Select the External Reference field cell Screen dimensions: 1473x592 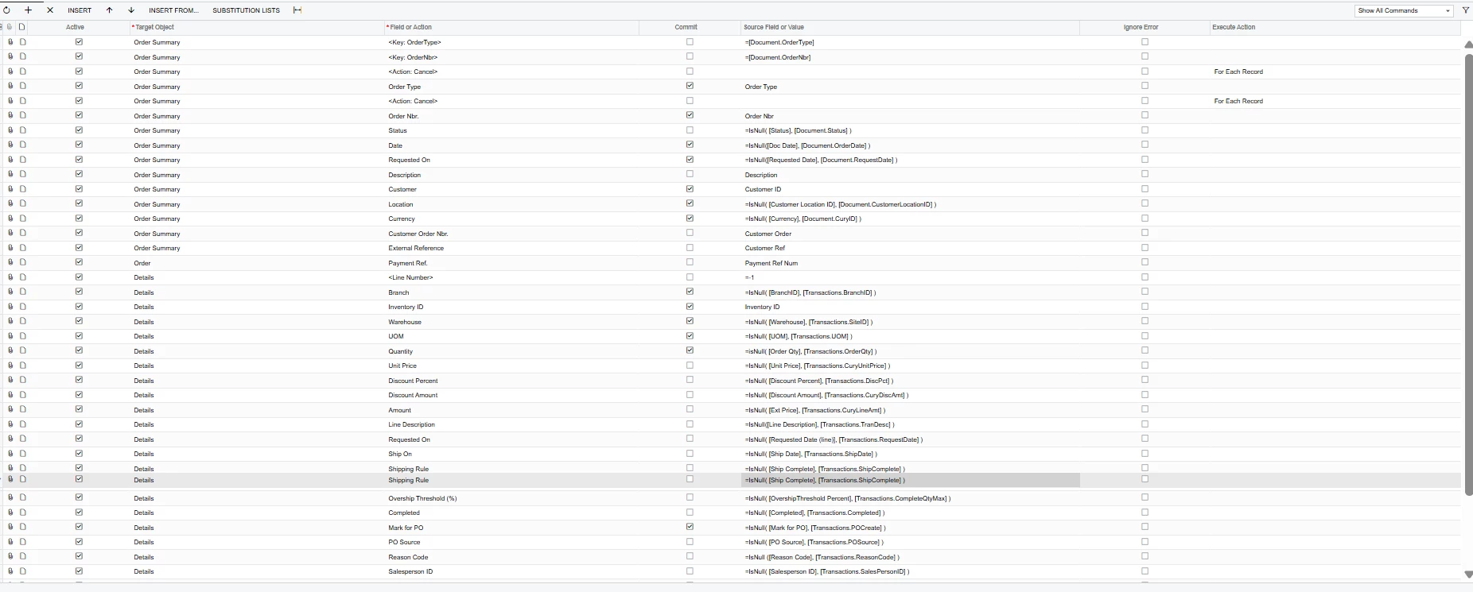[x=511, y=248]
